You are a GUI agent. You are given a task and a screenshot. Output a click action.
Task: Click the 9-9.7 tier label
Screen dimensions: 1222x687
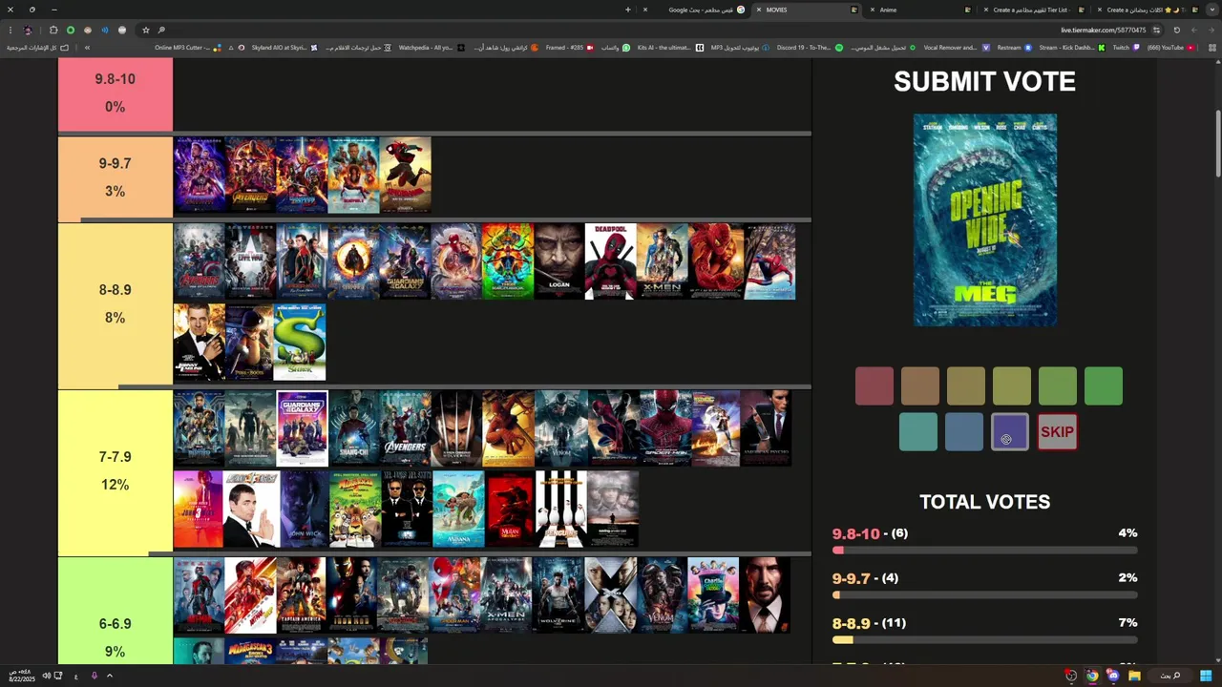(x=116, y=177)
